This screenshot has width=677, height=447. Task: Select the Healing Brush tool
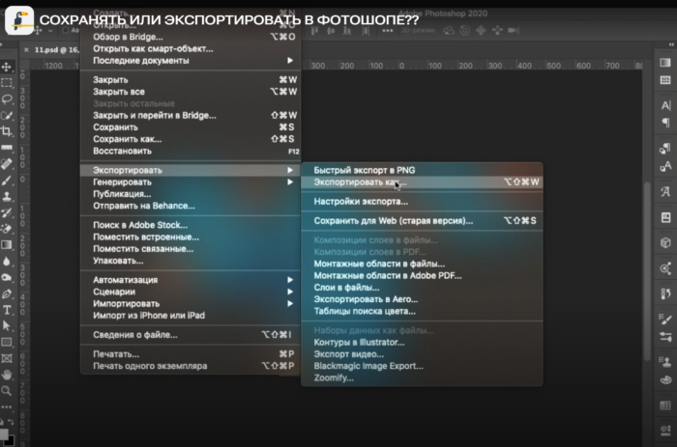point(7,164)
